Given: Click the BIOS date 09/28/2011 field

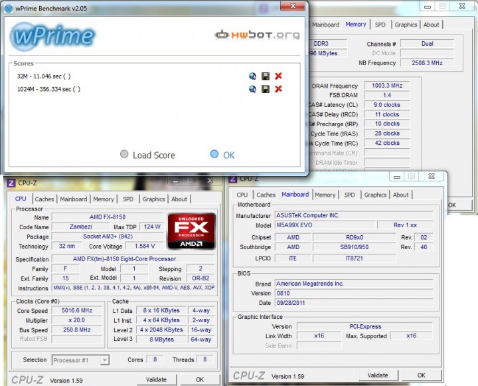Looking at the screenshot, I should point(354,303).
